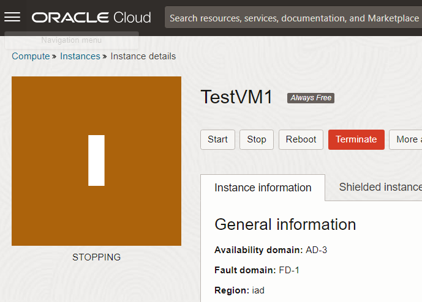This screenshot has height=302, width=422.
Task: Go to Compute breadcrumb link
Action: [31, 56]
